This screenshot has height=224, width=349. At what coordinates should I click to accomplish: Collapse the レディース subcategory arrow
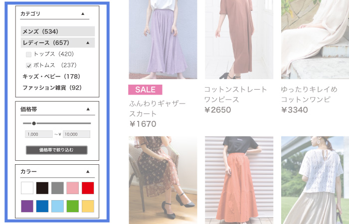[x=88, y=43]
